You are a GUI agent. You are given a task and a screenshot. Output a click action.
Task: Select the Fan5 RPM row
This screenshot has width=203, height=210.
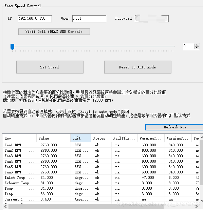(101, 167)
